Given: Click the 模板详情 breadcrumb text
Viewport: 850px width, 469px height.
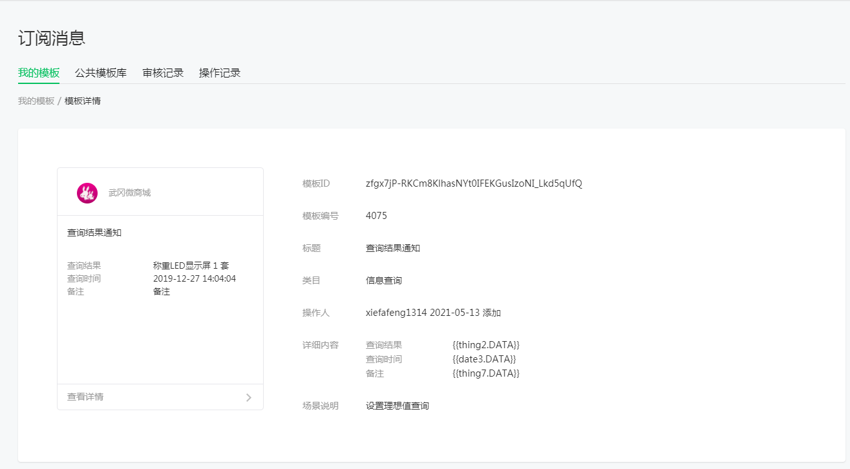Looking at the screenshot, I should 83,101.
